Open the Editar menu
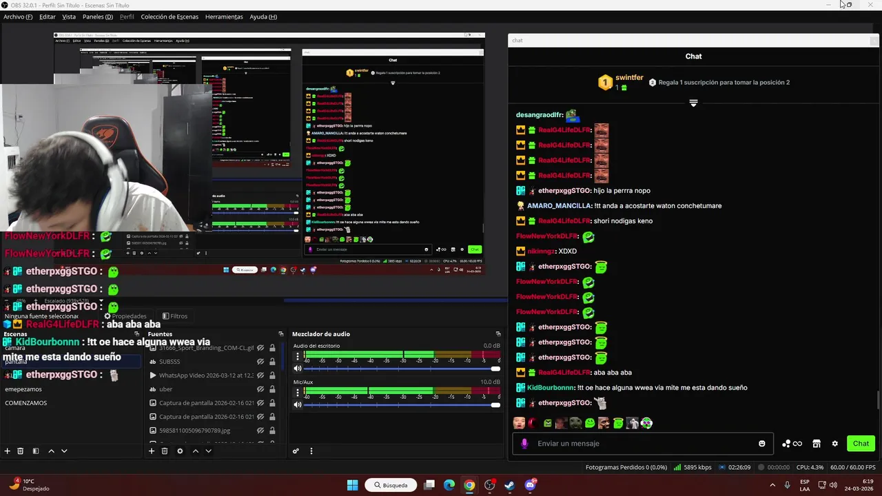882x496 pixels. (48, 17)
